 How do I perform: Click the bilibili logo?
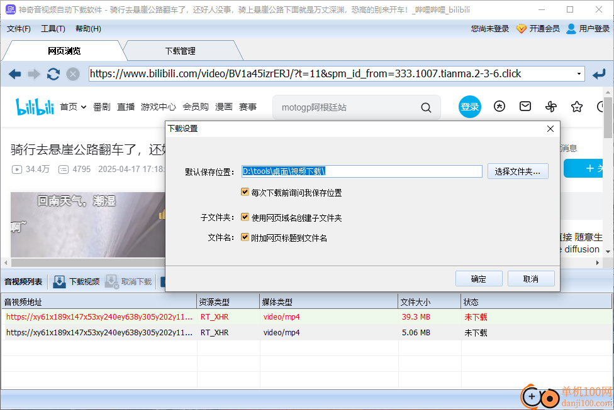click(35, 107)
